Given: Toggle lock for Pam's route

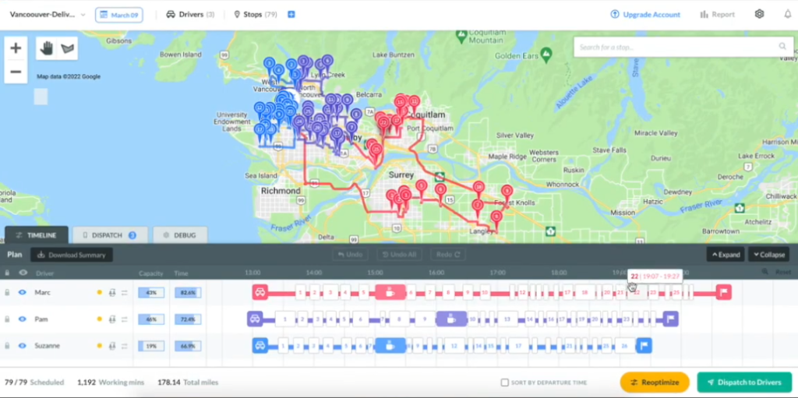Looking at the screenshot, I should 7,319.
